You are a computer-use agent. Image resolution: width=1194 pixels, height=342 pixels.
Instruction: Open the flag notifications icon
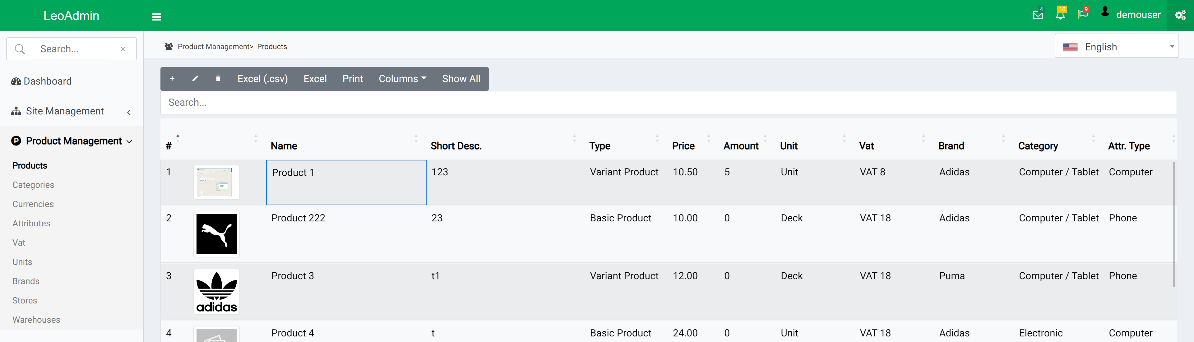[1083, 15]
